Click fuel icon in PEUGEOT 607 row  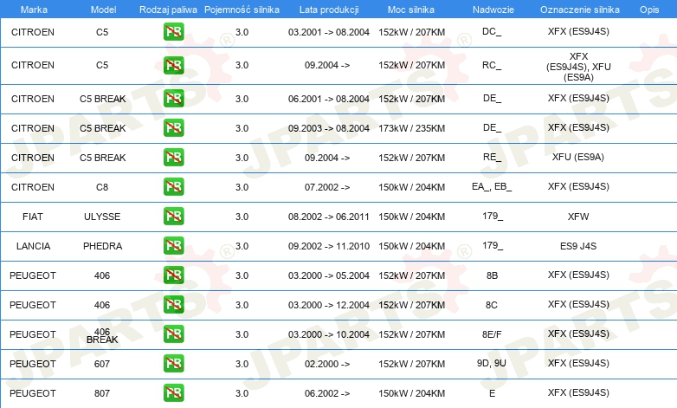click(x=173, y=364)
